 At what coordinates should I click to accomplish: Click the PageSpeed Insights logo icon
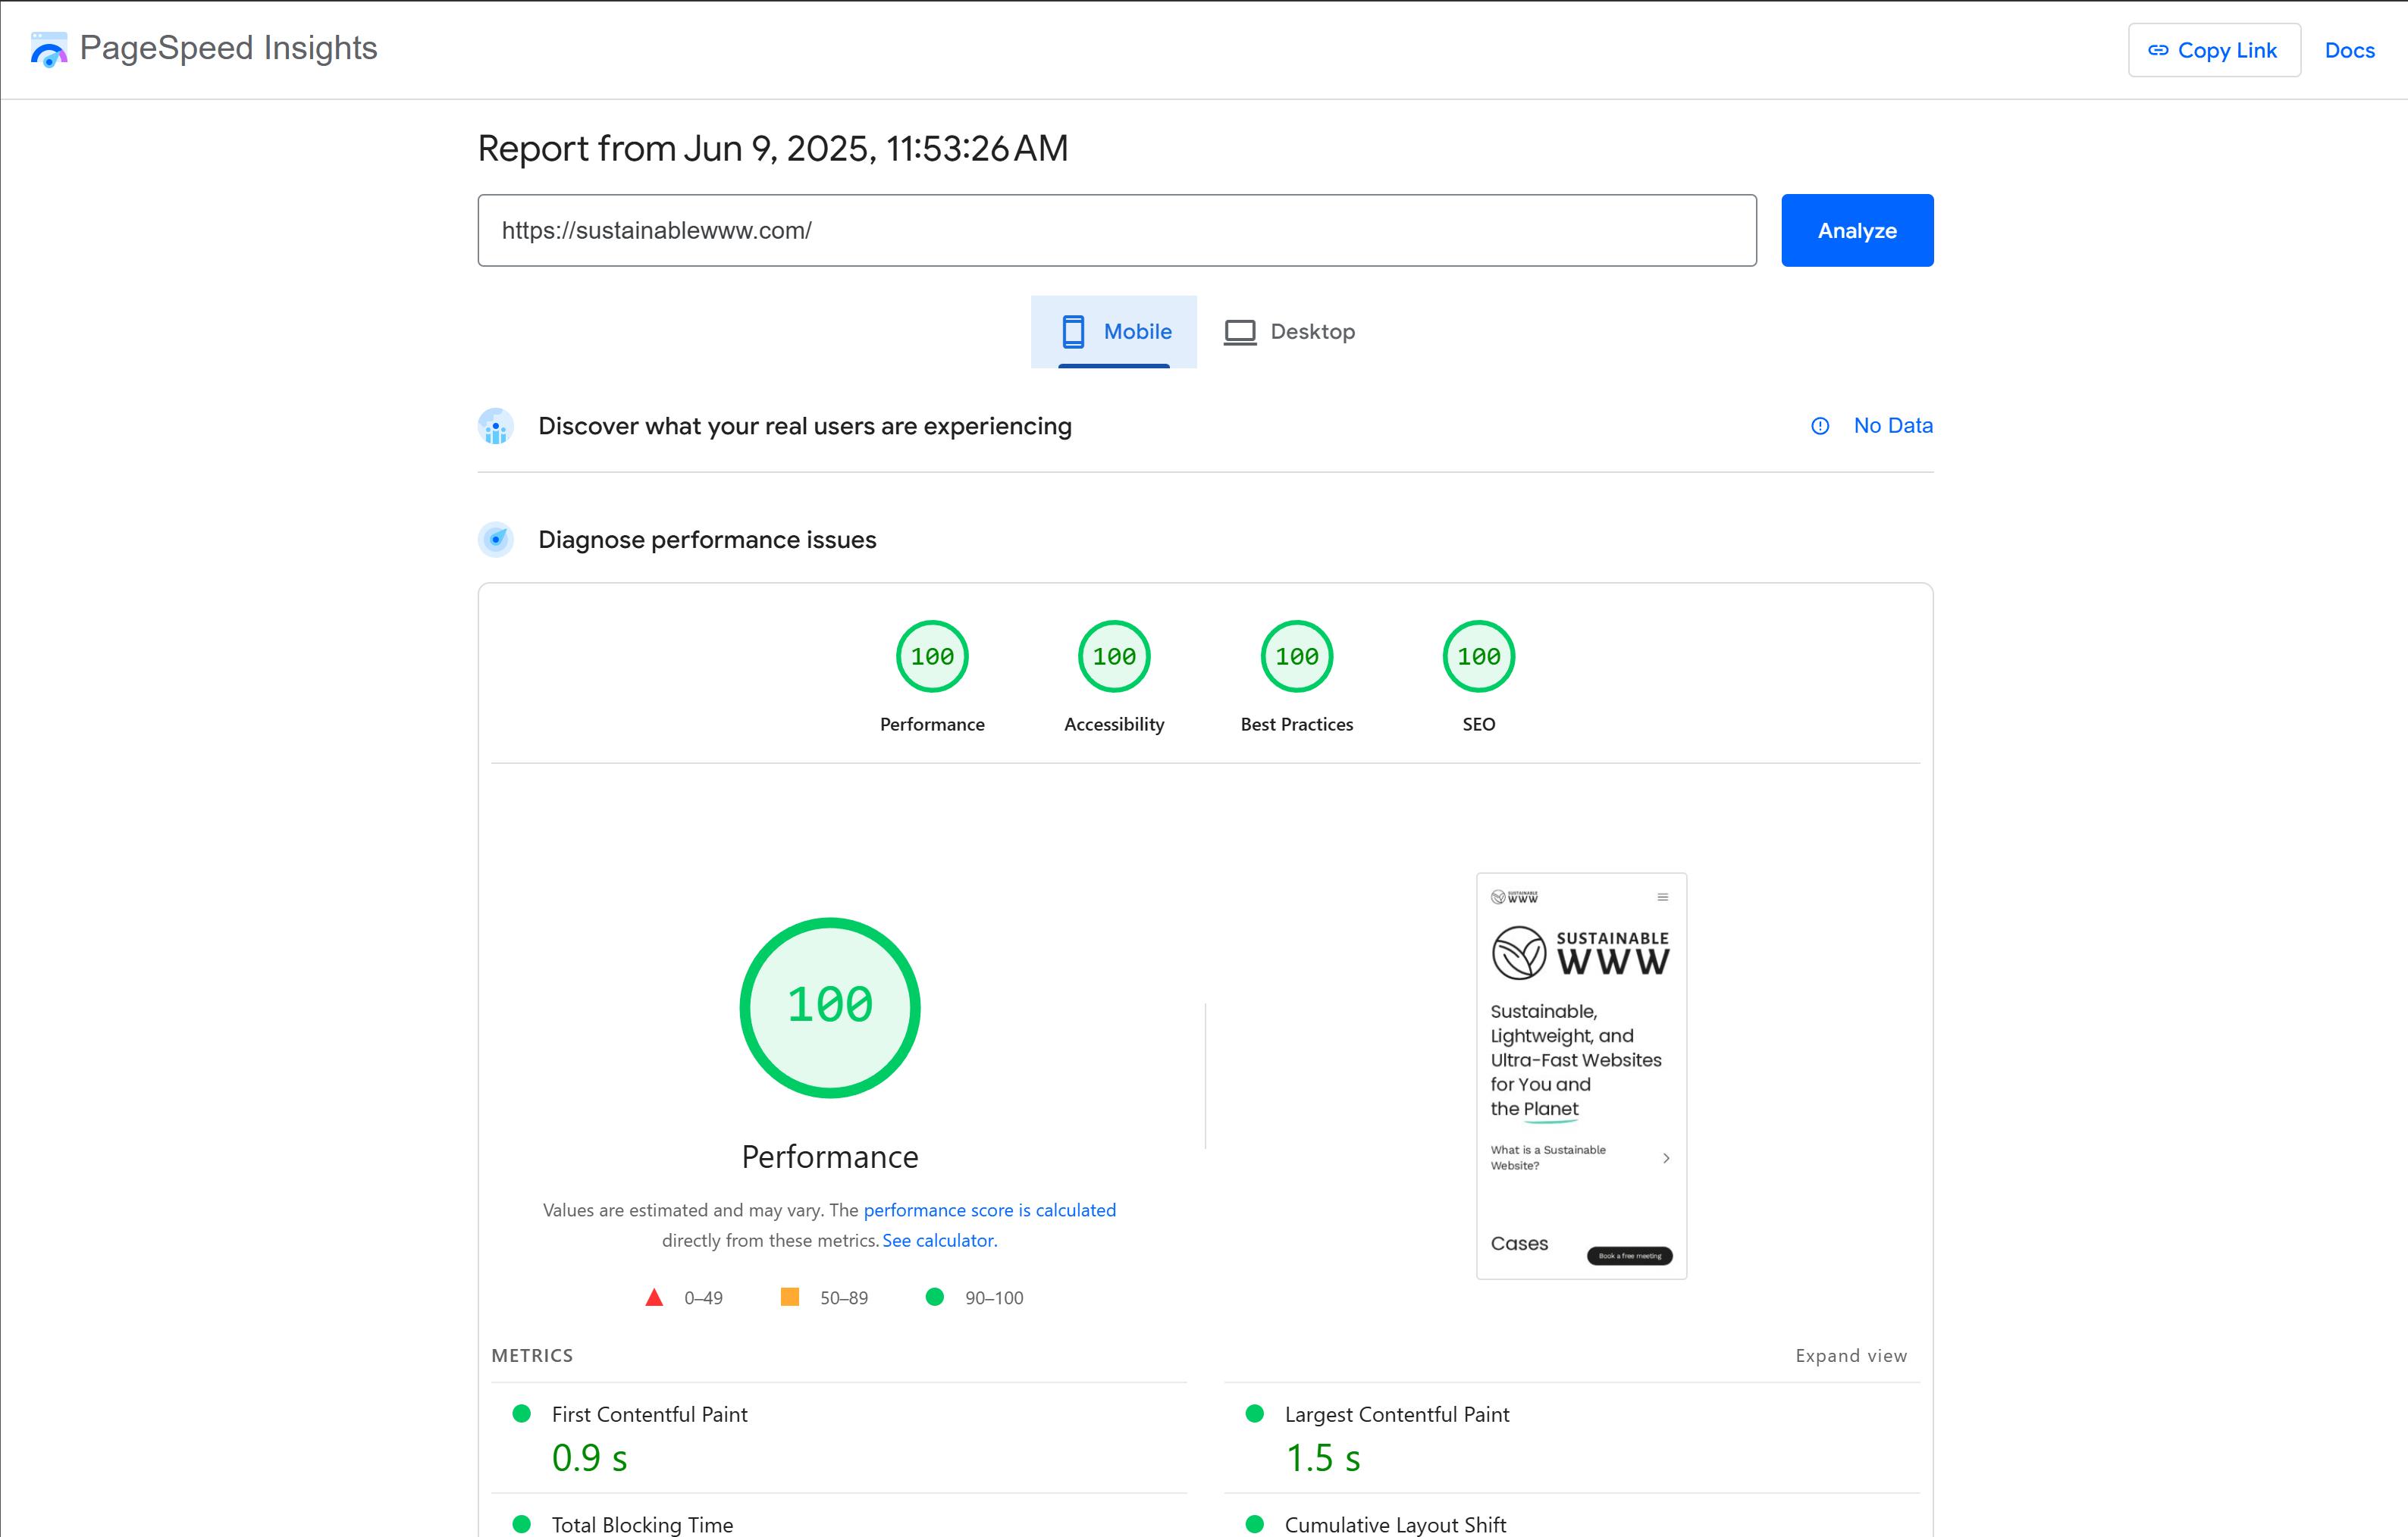(48, 49)
